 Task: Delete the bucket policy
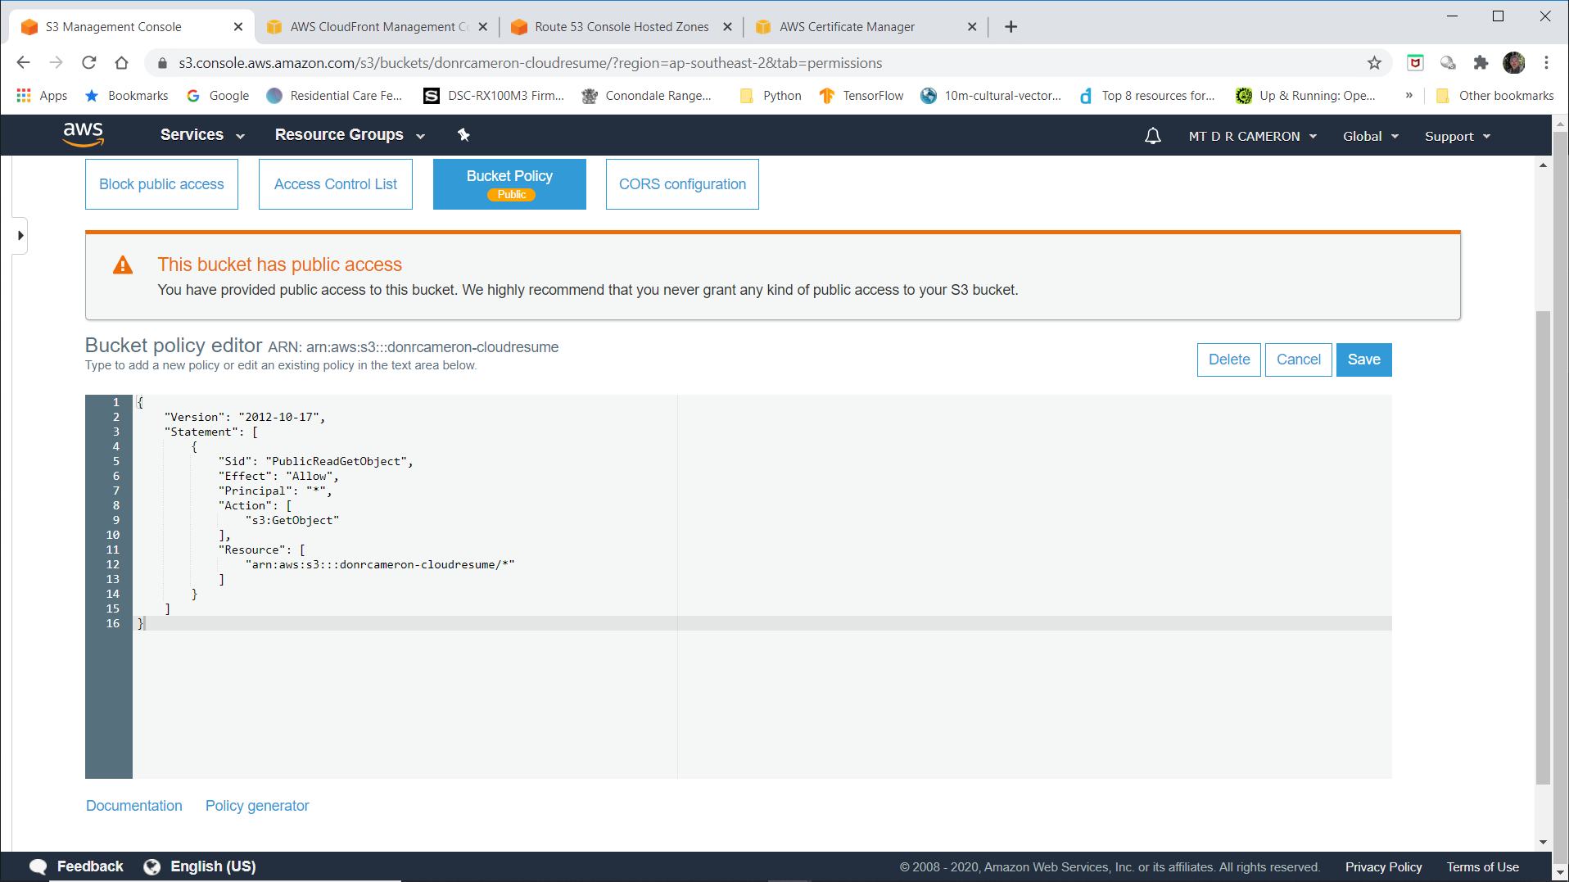coord(1228,360)
